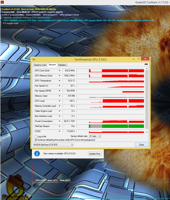Click the F1: toggle help line in FurMark
This screenshot has height=200, width=170.
pyautogui.click(x=10, y=23)
